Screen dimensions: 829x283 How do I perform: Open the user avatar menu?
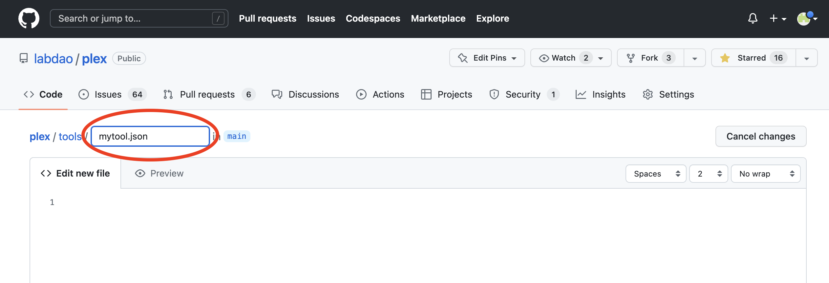pyautogui.click(x=807, y=18)
